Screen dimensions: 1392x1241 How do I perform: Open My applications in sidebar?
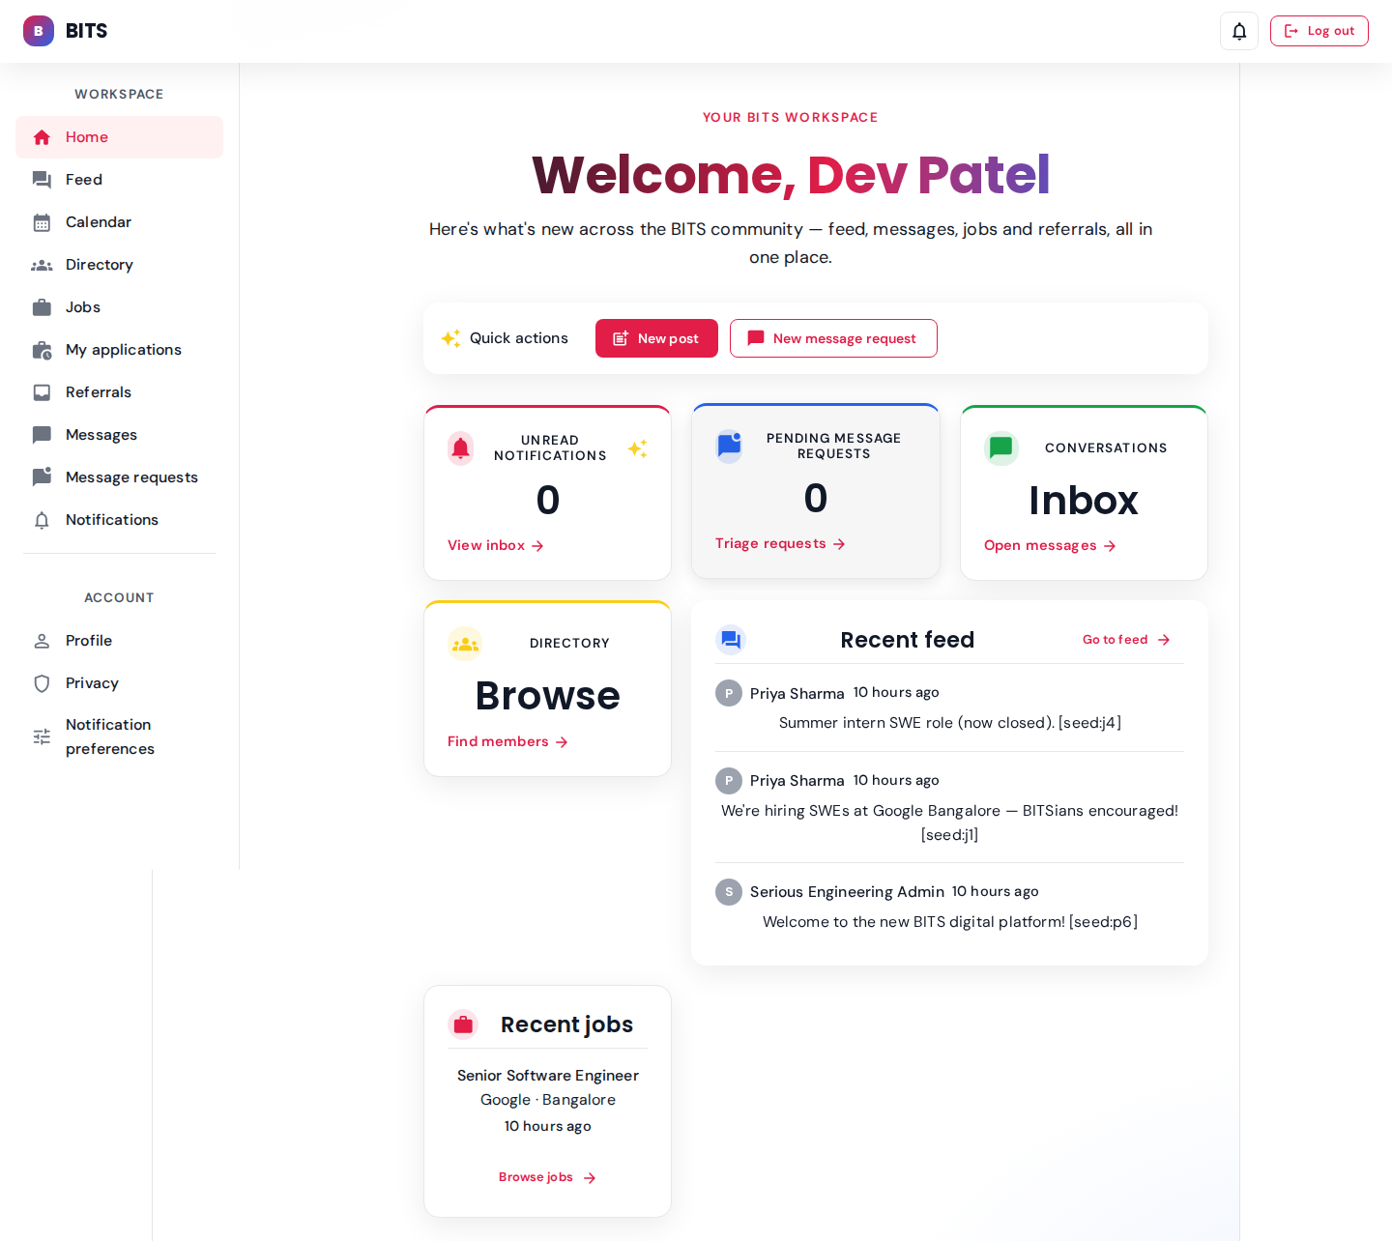point(123,350)
